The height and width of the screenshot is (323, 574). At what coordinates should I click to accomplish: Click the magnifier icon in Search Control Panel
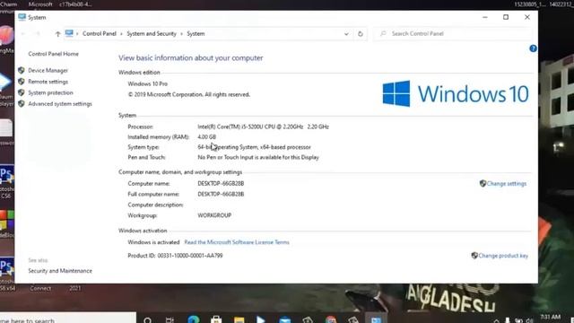click(383, 34)
